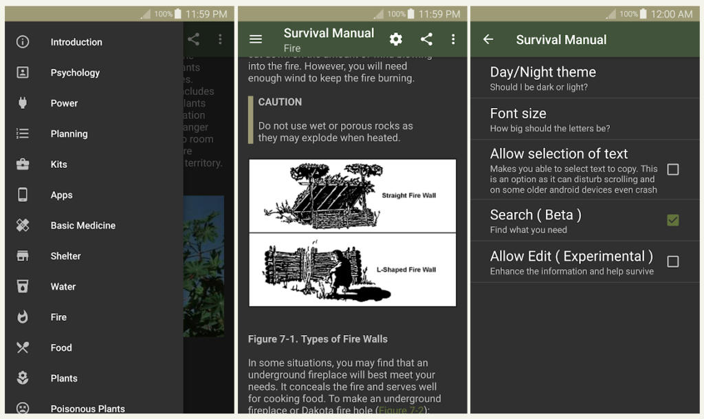Tap share icon on Fire screen

coord(426,39)
